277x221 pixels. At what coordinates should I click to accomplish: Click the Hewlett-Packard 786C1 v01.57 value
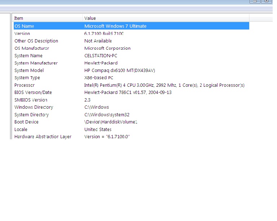pos(128,93)
